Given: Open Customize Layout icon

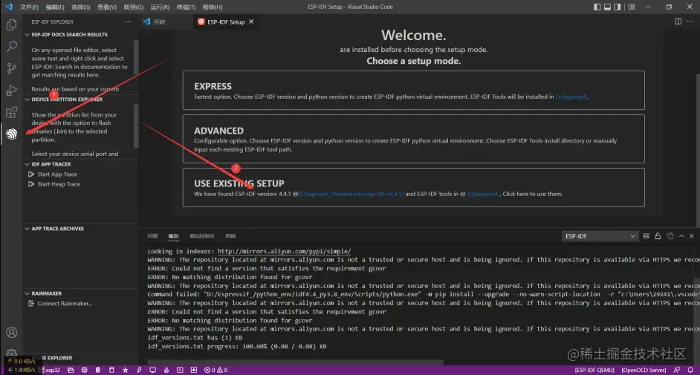Looking at the screenshot, I should 632,7.
